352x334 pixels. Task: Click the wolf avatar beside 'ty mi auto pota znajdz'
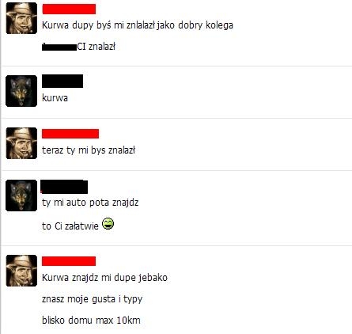click(x=21, y=195)
